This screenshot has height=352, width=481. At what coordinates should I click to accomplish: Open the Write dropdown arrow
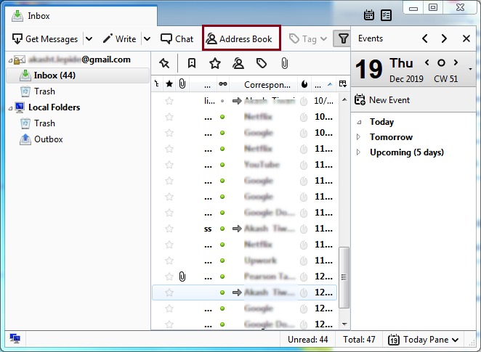coord(147,39)
